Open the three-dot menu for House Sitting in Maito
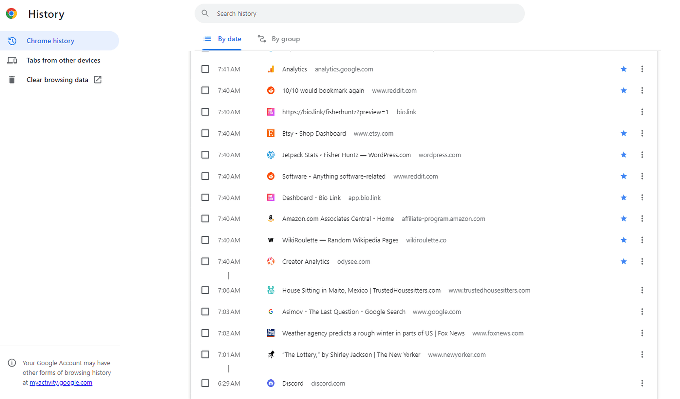Screen dimensions: 680x399 click(642, 290)
